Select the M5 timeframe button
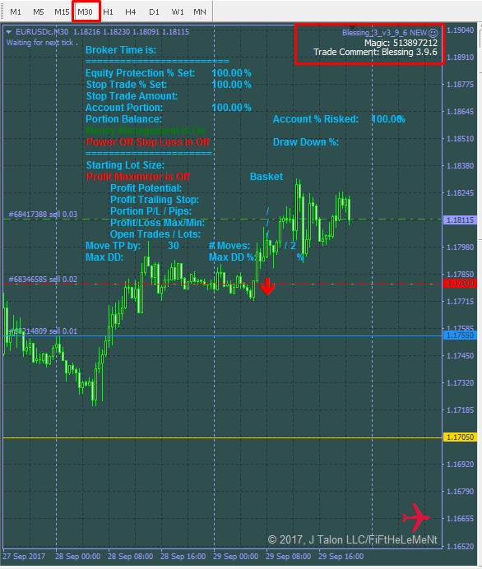Viewport: 482px width, 569px height. (x=38, y=12)
